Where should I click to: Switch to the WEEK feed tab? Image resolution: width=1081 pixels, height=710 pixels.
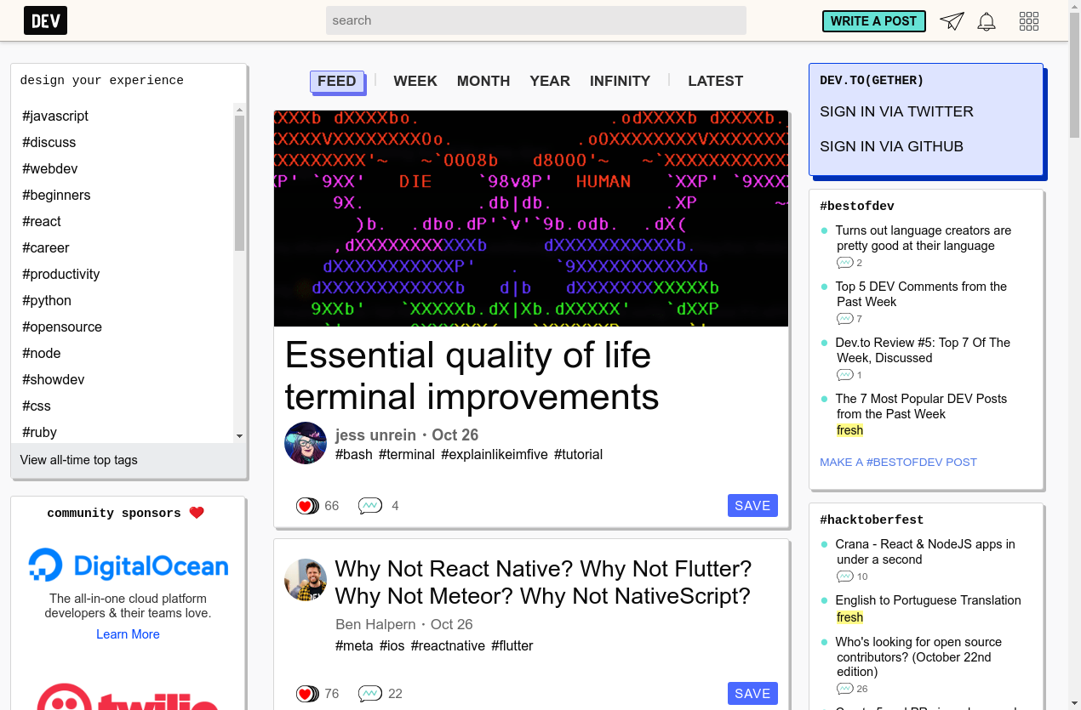tap(415, 81)
